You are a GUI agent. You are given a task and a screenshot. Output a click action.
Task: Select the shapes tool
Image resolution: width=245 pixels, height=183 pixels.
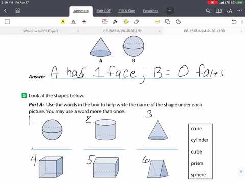point(168,22)
